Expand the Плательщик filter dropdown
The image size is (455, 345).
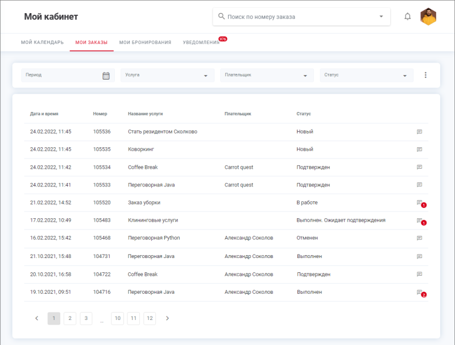305,76
